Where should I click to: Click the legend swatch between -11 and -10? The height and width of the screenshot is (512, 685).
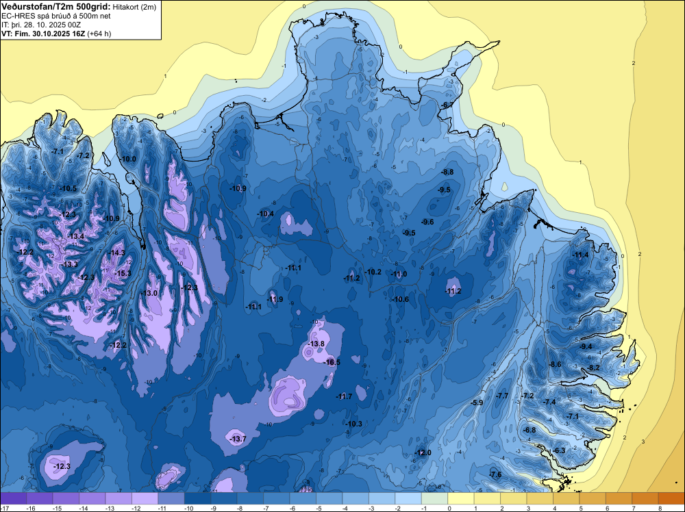point(171,498)
